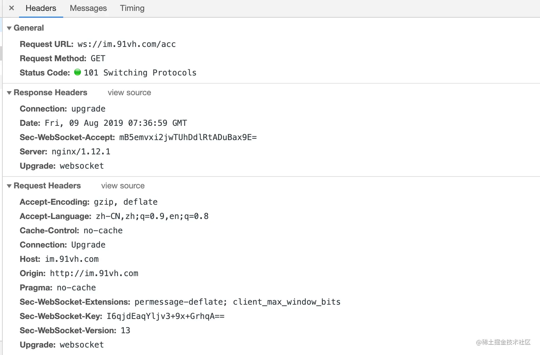This screenshot has height=355, width=540.
Task: Select the Host im.91vh.com value
Action: (x=72, y=259)
